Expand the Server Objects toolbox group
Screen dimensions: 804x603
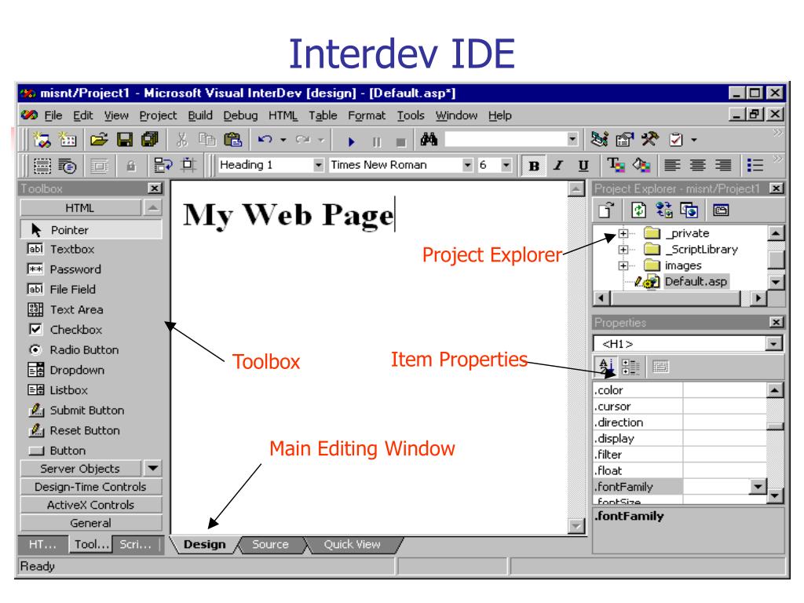[x=80, y=469]
